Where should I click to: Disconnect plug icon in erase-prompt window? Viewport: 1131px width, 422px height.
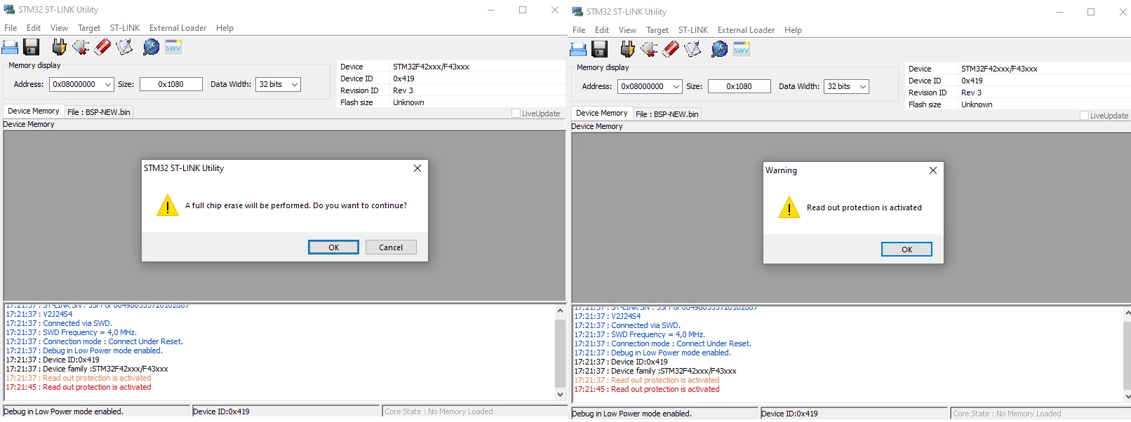[x=81, y=47]
